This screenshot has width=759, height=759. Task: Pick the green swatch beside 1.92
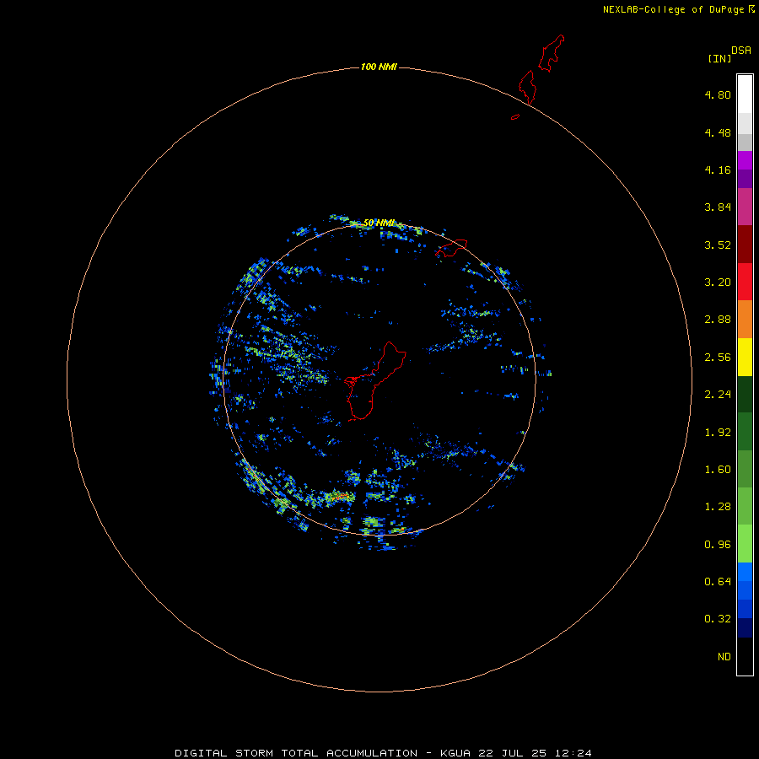pos(745,431)
